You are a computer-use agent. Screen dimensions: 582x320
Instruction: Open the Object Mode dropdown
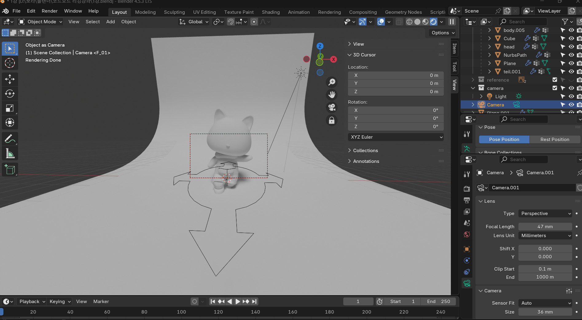(40, 22)
